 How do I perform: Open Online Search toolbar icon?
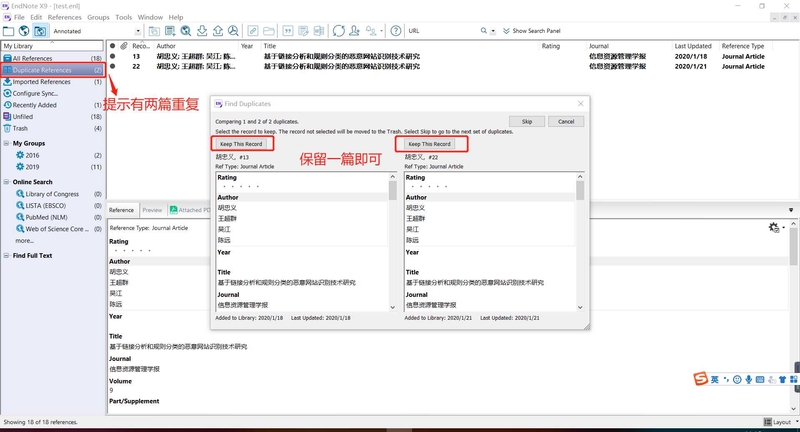click(x=186, y=31)
